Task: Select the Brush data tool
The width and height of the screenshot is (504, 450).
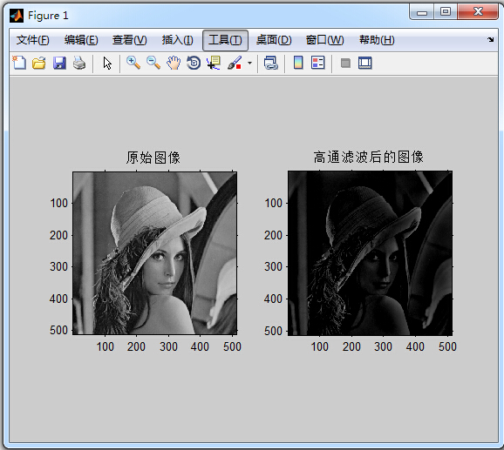Action: (x=235, y=63)
